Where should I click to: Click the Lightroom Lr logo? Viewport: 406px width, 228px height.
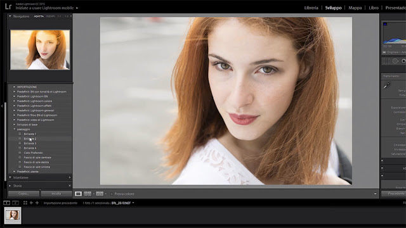(x=8, y=6)
